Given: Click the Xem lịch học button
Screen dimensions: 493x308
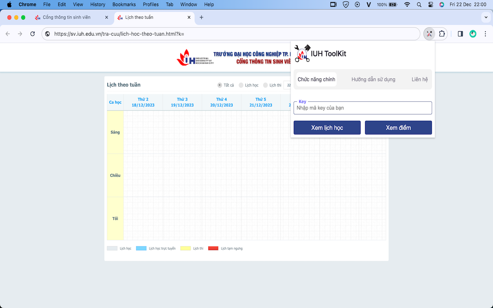Looking at the screenshot, I should (x=327, y=128).
